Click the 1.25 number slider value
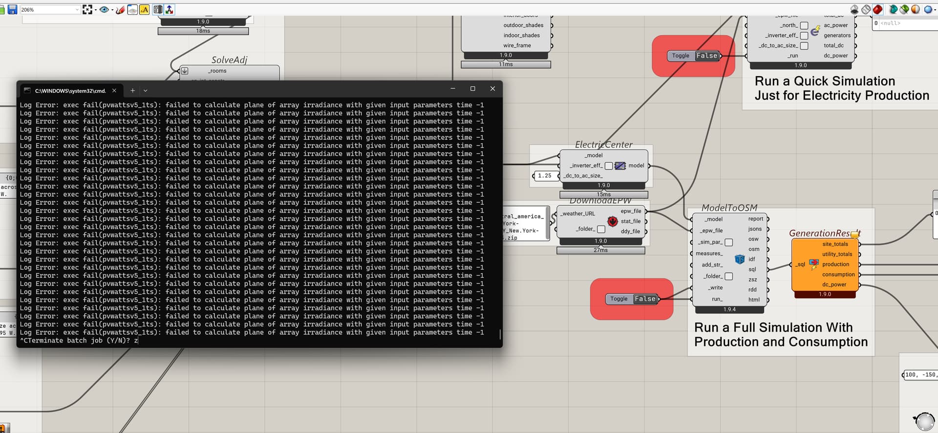This screenshot has width=938, height=433. (545, 175)
